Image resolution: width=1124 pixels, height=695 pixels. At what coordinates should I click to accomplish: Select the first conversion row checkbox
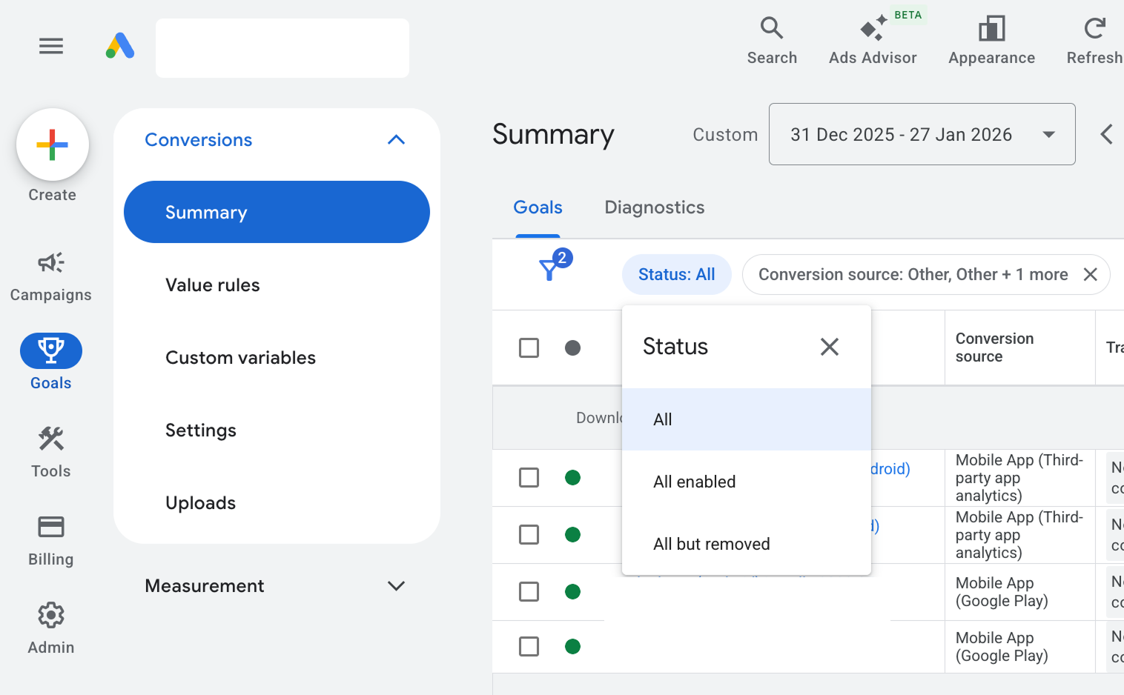click(x=529, y=478)
